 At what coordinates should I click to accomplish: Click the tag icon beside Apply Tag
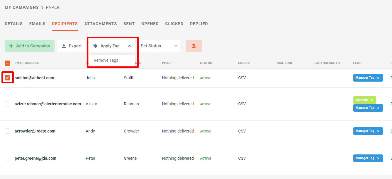[96, 46]
